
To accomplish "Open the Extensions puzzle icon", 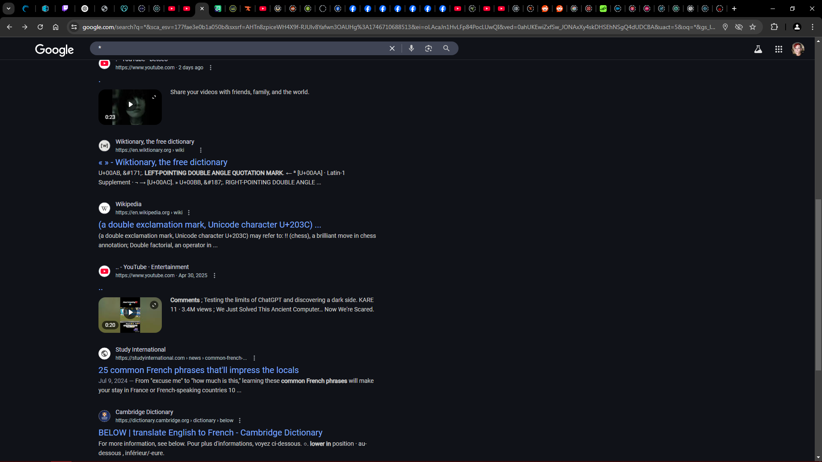I will (x=774, y=27).
